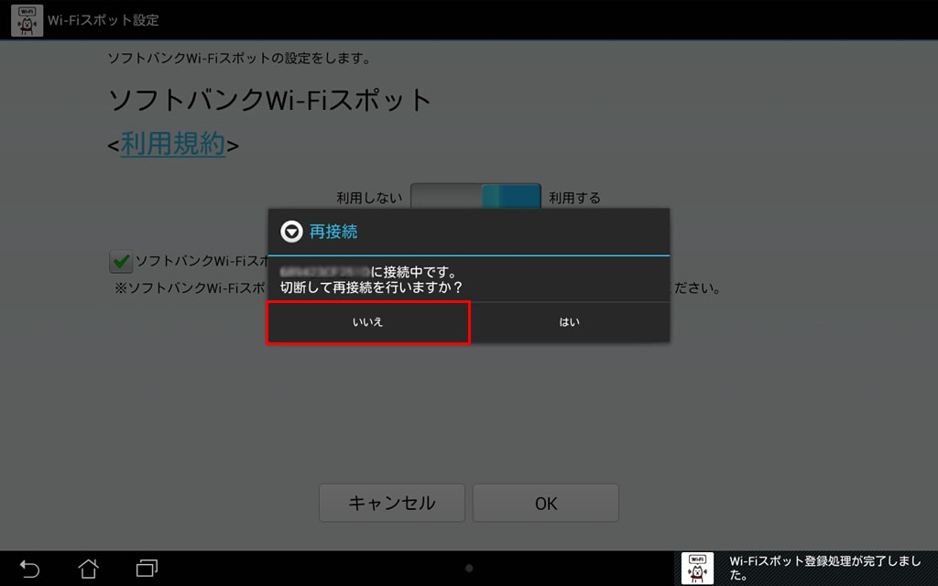Toggle the 利用しない/利用する switch

click(x=475, y=197)
